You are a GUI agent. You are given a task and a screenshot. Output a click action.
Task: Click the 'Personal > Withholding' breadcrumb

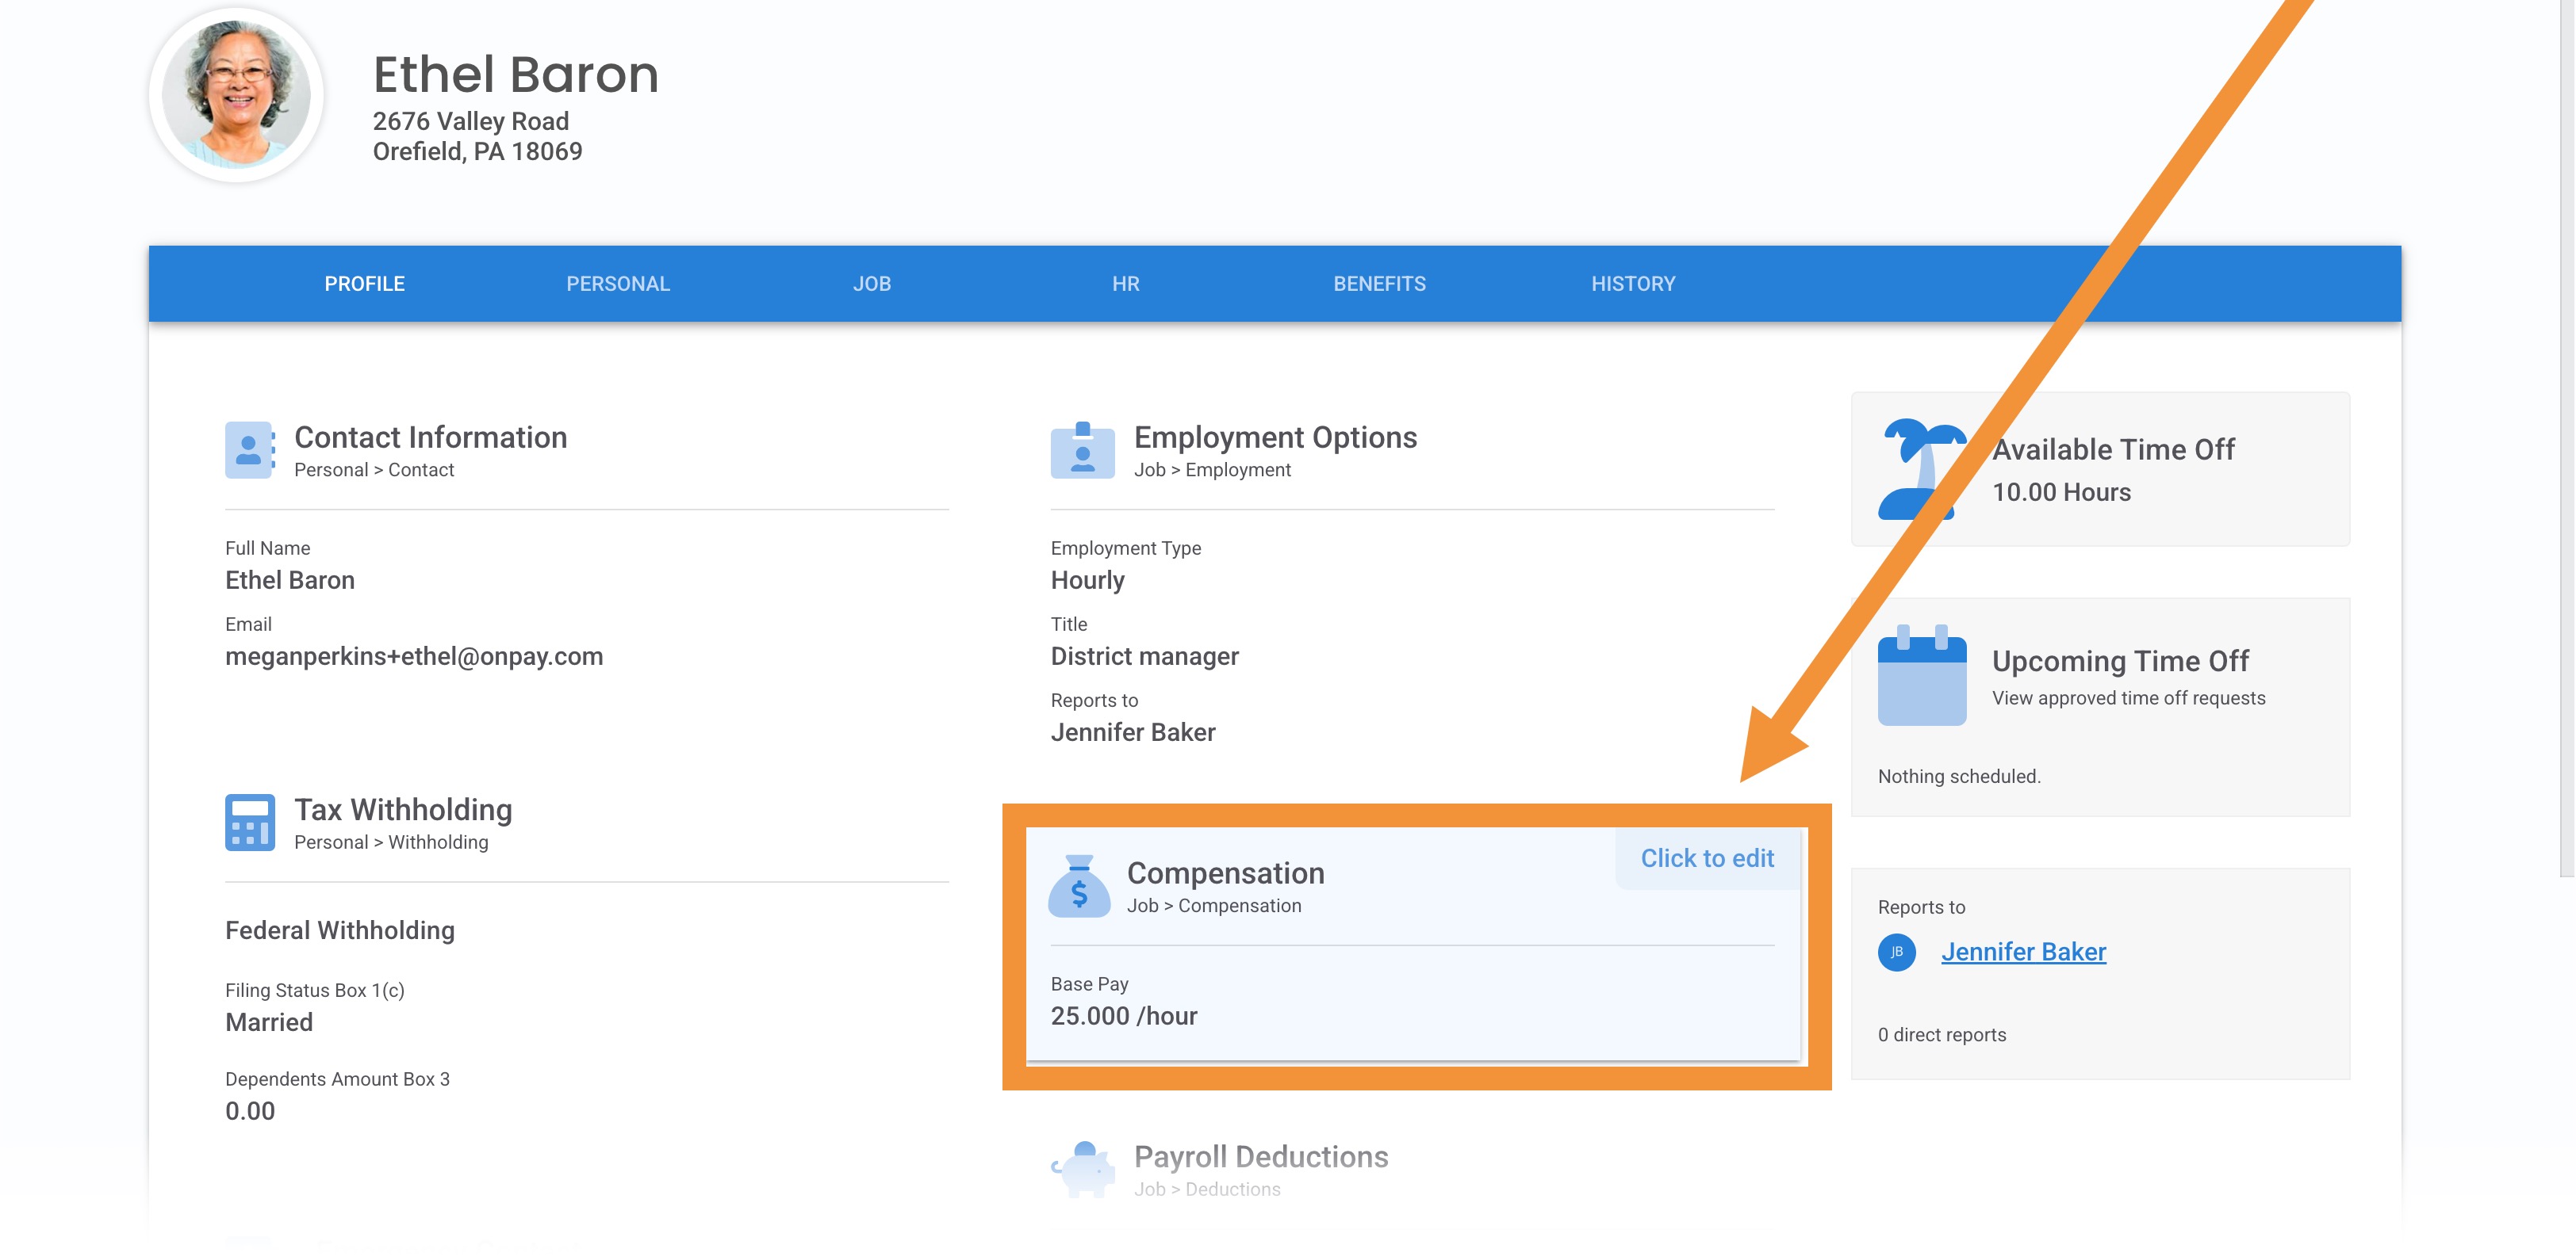click(391, 842)
